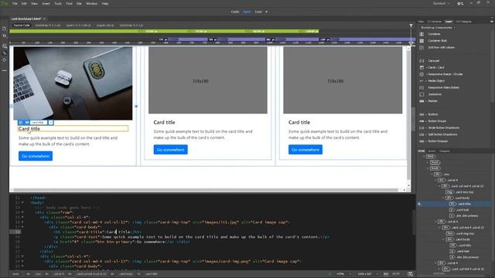This screenshot has height=278, width=495.
Task: Expand the head node in DOM tree
Action: pos(428,162)
